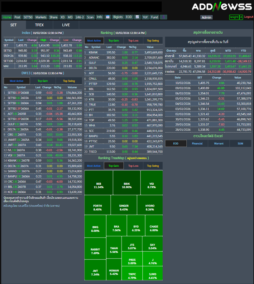Download the Warrant Excel file
Screen dimensions: 254x284
coord(219,143)
